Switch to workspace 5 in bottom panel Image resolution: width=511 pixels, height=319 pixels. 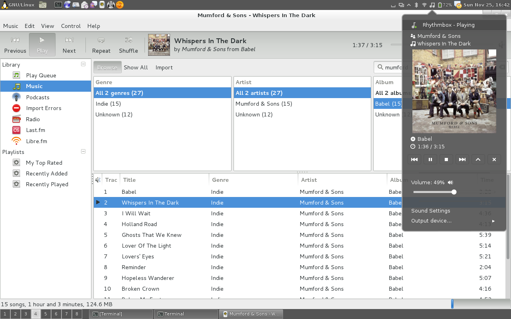pos(46,314)
